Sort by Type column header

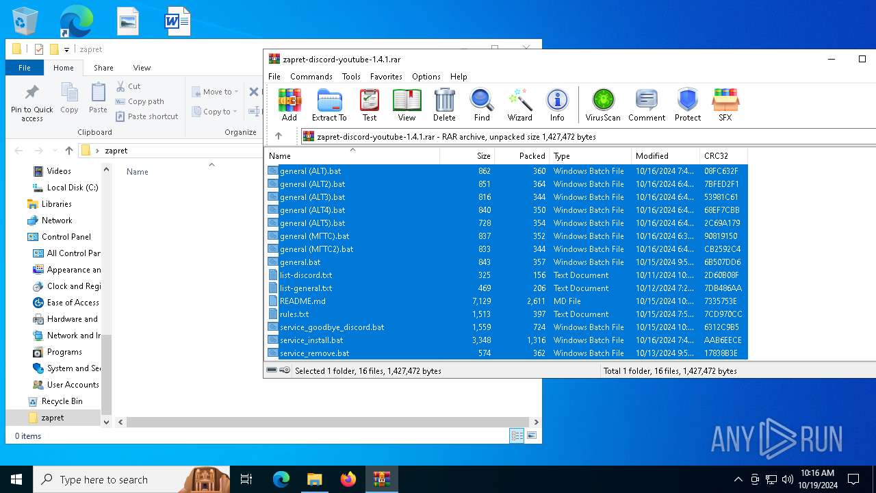pos(590,156)
